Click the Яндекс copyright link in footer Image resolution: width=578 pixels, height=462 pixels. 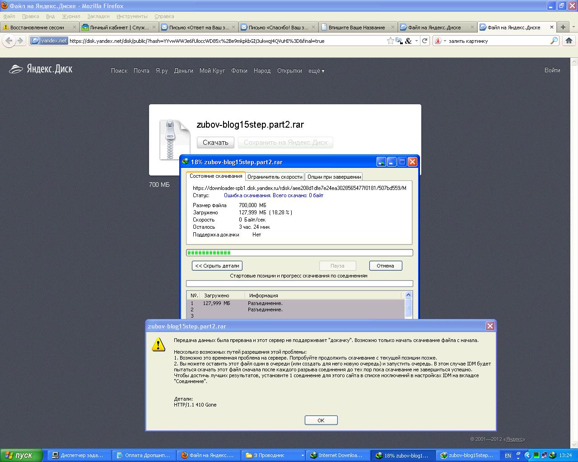point(514,439)
